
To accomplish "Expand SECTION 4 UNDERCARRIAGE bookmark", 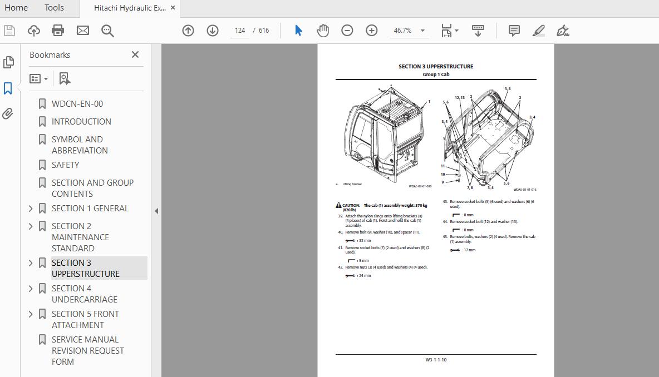I will click(x=31, y=289).
